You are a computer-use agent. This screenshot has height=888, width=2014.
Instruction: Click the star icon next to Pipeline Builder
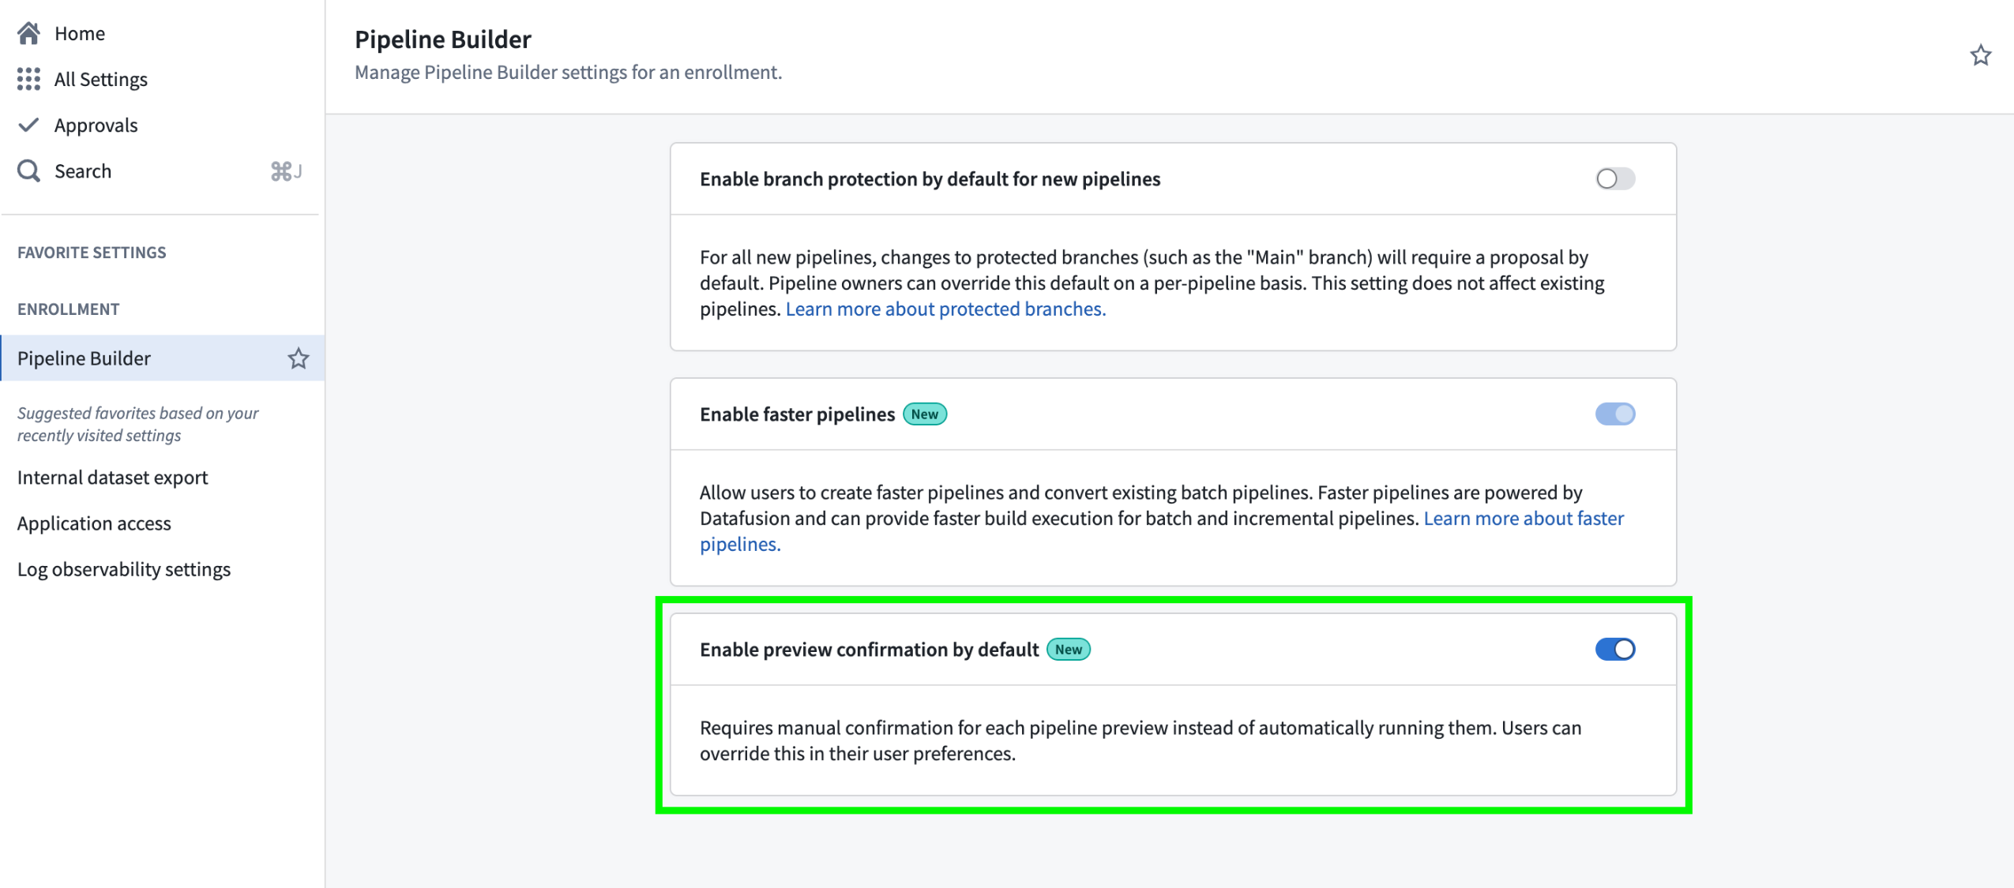point(299,358)
